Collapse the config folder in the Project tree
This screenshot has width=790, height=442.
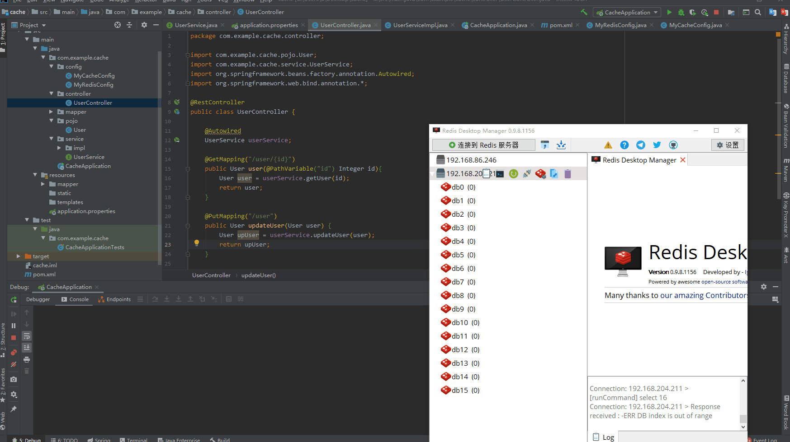click(51, 67)
